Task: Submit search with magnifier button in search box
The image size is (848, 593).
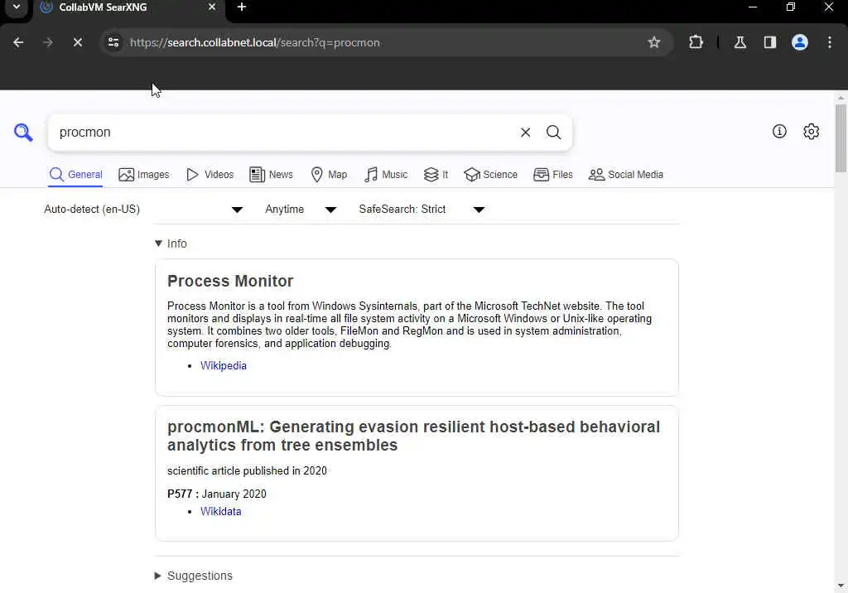Action: (553, 133)
